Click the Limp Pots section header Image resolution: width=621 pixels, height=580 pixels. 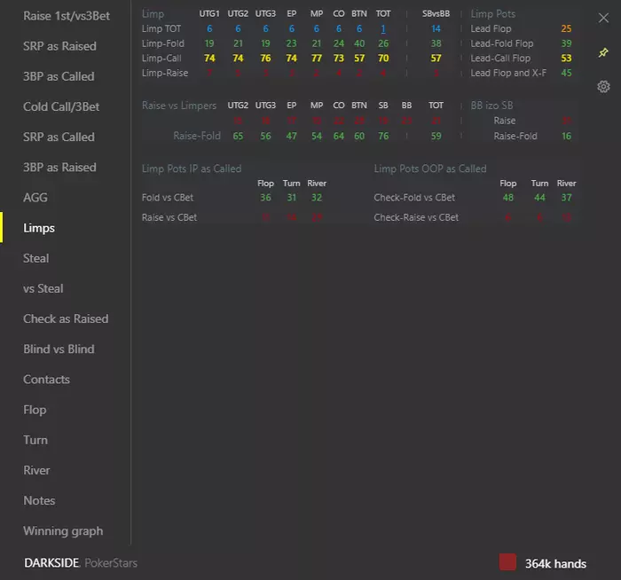point(493,14)
